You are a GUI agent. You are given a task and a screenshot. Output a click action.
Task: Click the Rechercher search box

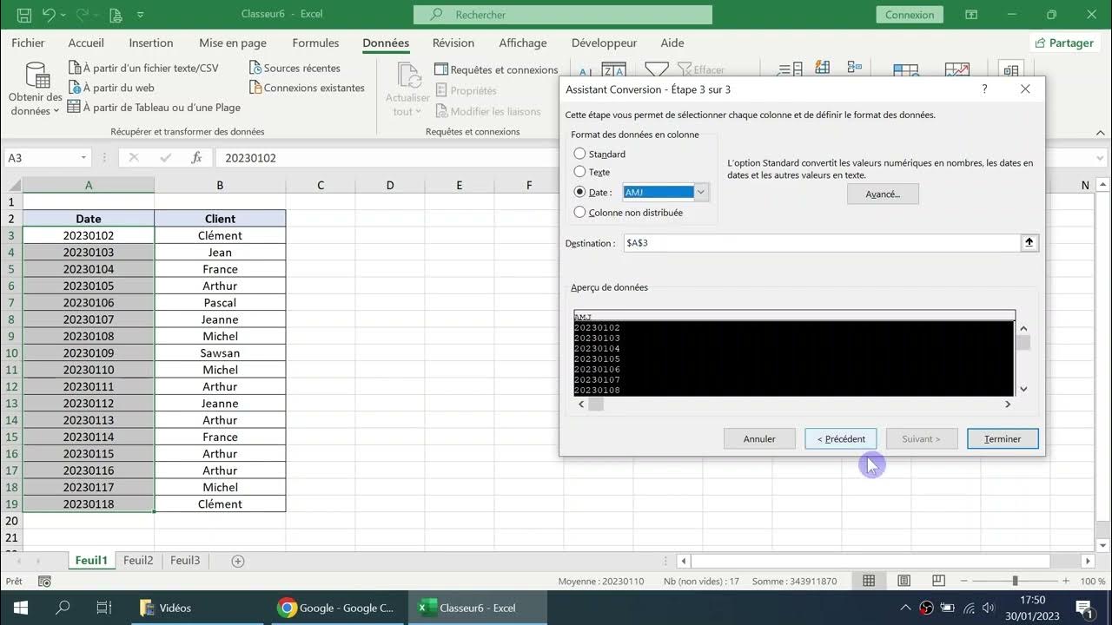point(563,15)
